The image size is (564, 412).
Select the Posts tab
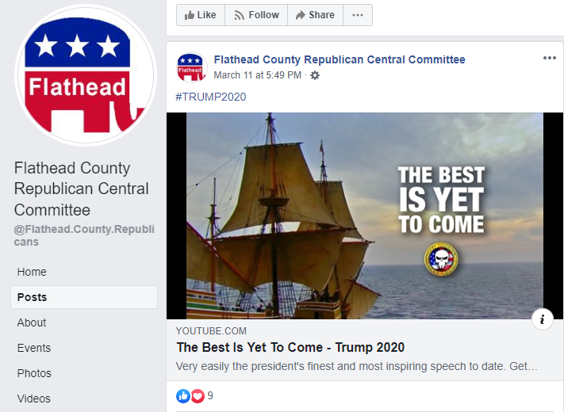[x=84, y=297]
